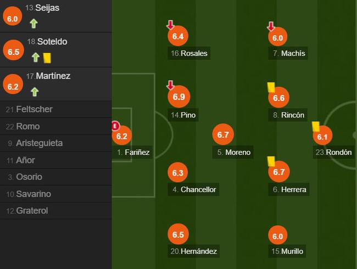Image resolution: width=357 pixels, height=269 pixels.
Task: Click Soteldo's name in the substitutes panel
Action: 52,42
